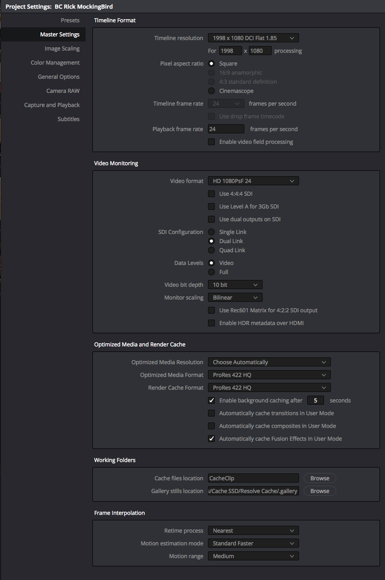This screenshot has width=385, height=580.
Task: Edit Cache files location field
Action: pos(253,478)
